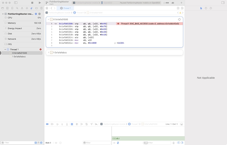Viewport: 227px width, 145px height.
Task: Click FishSortingMaster-mobile in the editor jump bar
Action: (58, 13)
